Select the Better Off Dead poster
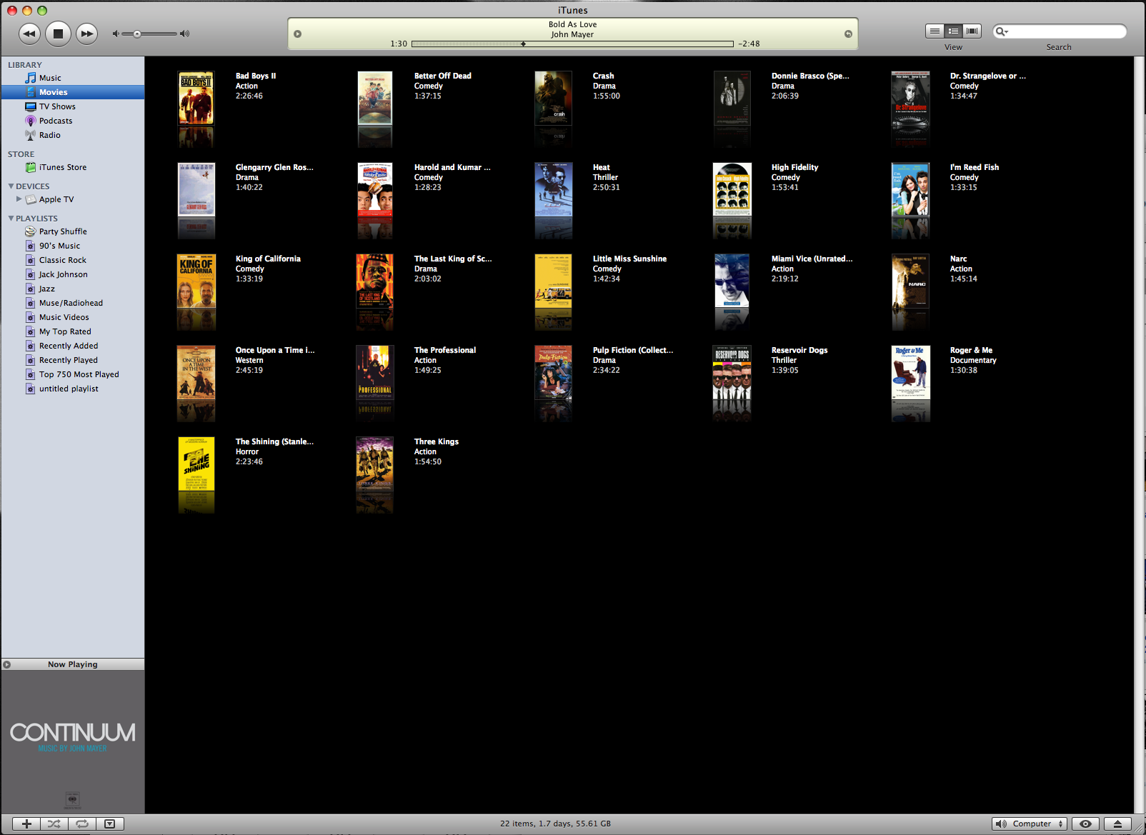 tap(374, 99)
